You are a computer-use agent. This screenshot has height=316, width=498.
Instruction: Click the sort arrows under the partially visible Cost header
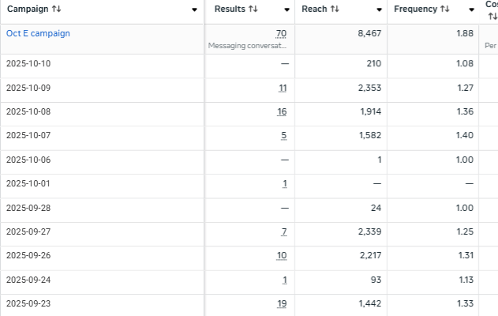coord(492,17)
